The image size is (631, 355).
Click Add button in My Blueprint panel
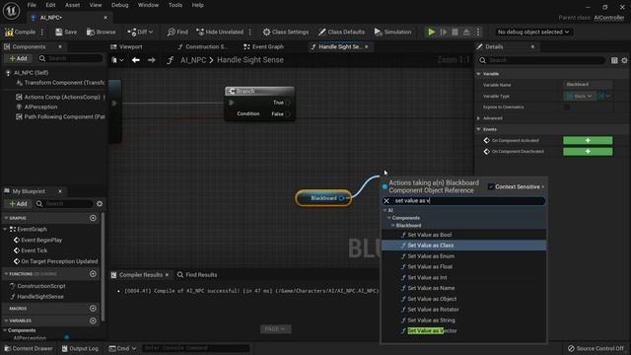(x=18, y=204)
